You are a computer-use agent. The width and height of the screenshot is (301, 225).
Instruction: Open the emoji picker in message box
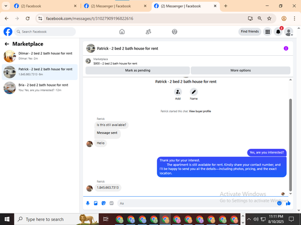click(279, 203)
